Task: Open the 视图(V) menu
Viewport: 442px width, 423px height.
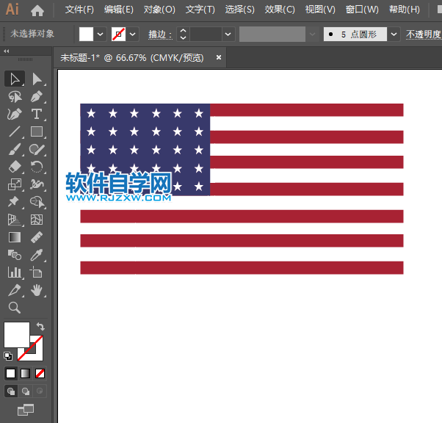Action: tap(320, 10)
